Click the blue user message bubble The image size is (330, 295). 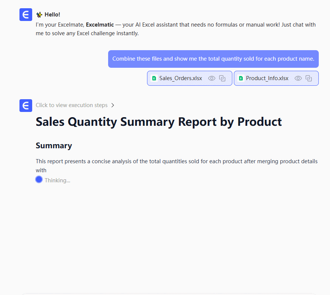(213, 59)
